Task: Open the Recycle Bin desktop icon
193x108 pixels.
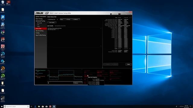Action: [3, 3]
